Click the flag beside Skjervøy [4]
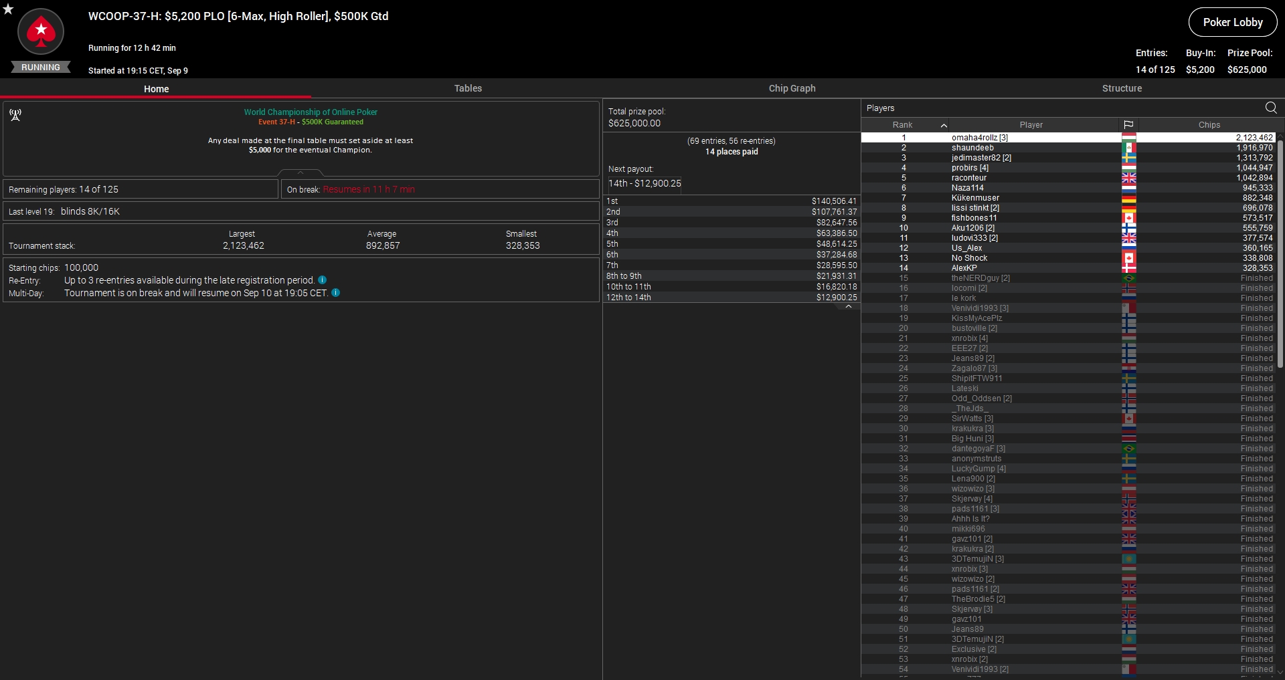This screenshot has width=1285, height=680. 1129,499
